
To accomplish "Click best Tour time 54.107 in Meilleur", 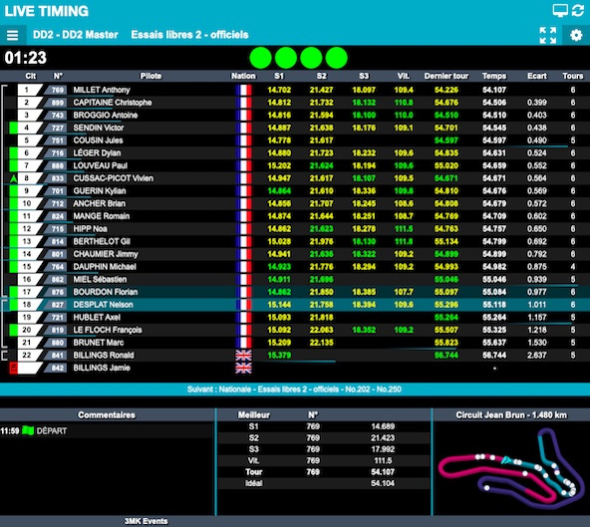I will [x=383, y=471].
